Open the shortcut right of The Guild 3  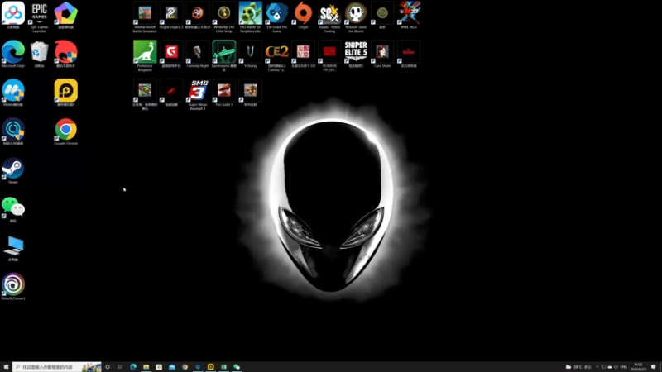click(251, 93)
